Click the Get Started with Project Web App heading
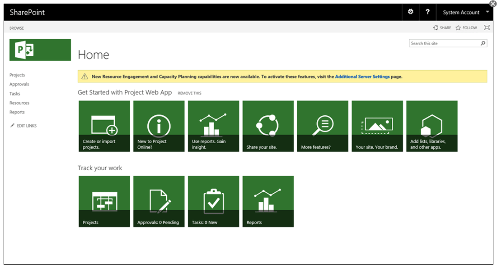 pyautogui.click(x=125, y=92)
